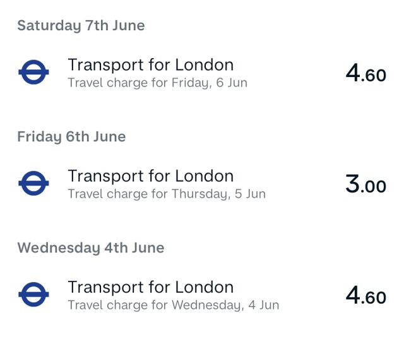Open the 3.00 amount under Friday 6th June

point(366,184)
